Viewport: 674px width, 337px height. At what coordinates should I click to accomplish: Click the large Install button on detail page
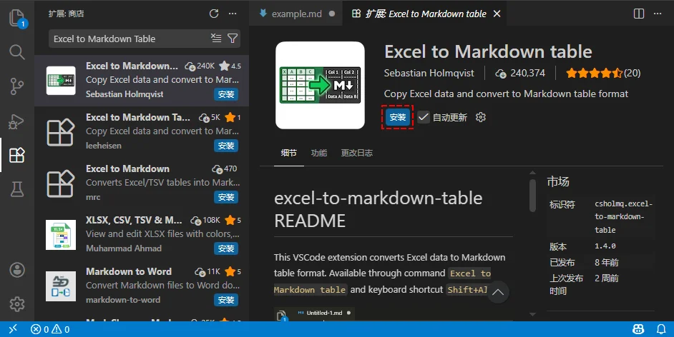coord(398,117)
